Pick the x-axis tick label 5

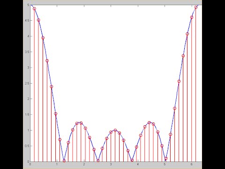(x=165, y=164)
